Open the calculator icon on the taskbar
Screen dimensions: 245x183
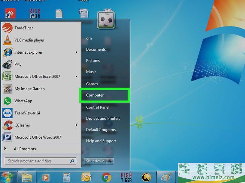point(66,177)
